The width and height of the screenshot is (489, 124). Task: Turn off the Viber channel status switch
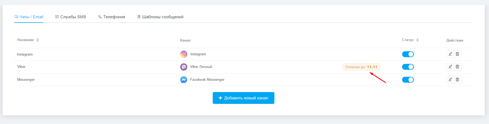pyautogui.click(x=408, y=67)
